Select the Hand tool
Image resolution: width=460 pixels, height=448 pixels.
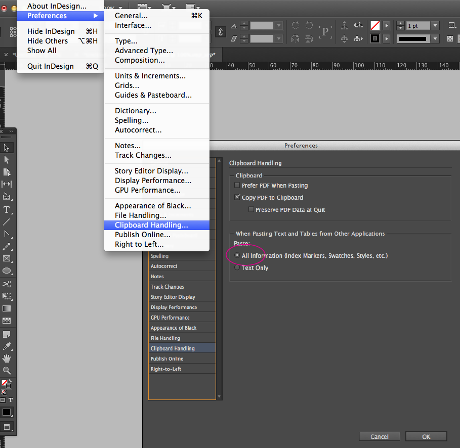[x=7, y=359]
